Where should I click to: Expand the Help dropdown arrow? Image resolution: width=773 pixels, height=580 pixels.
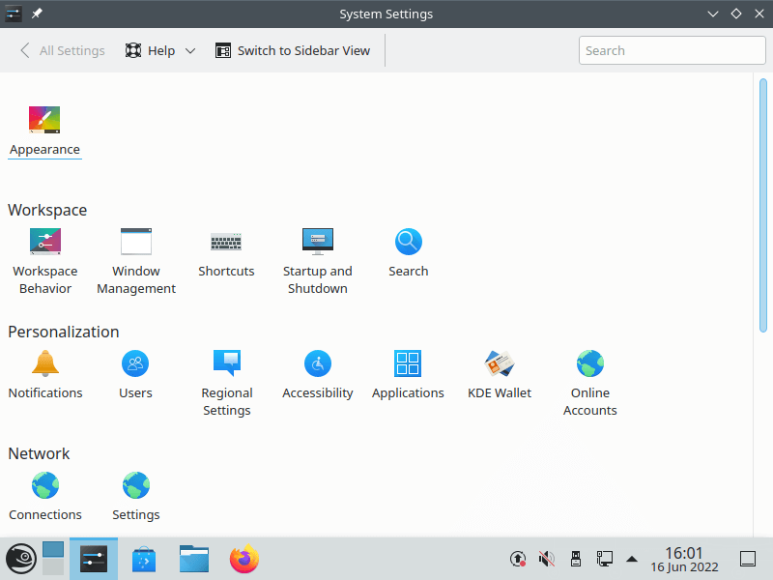[190, 51]
